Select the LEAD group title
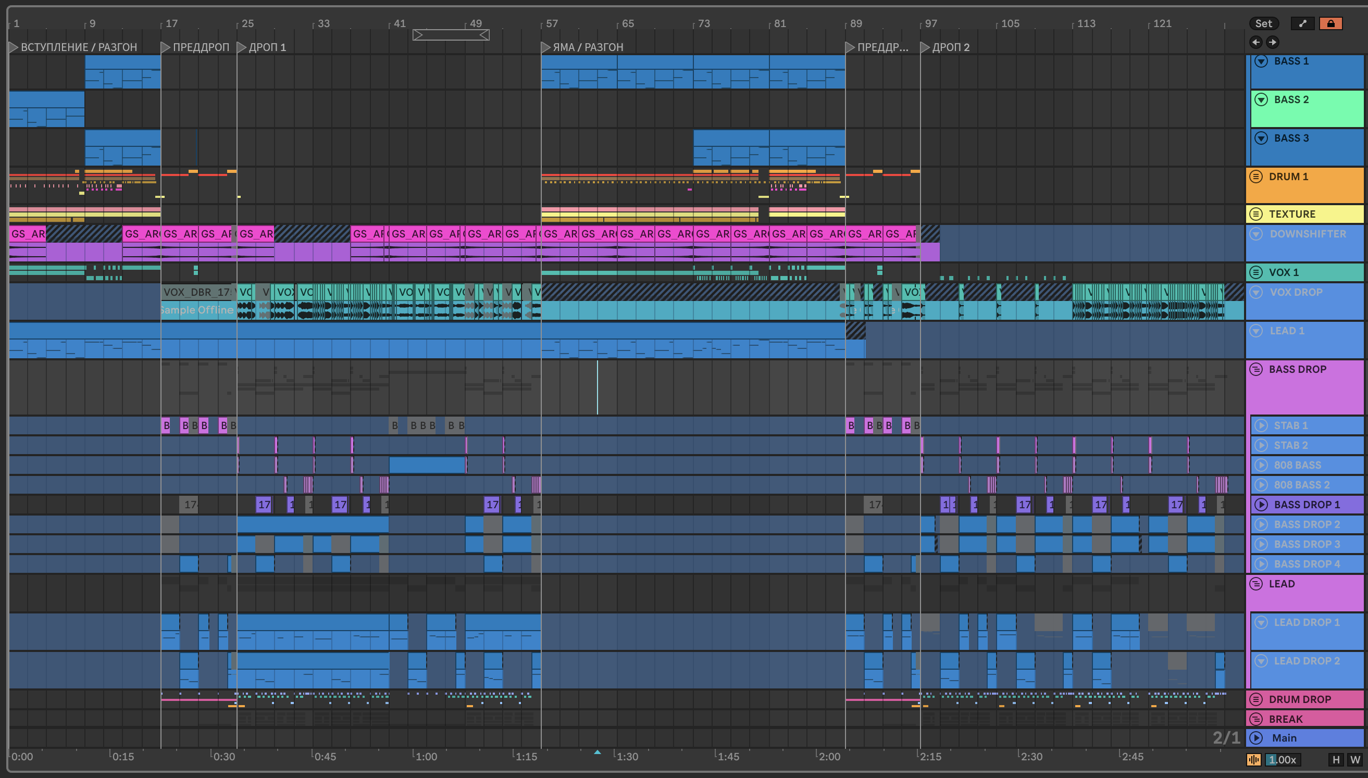 pos(1282,583)
